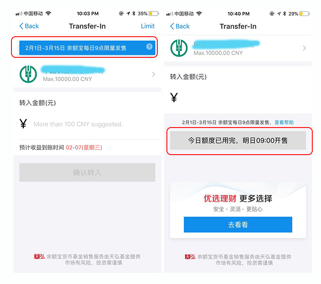Tap the green bank logo on right screen
The width and height of the screenshot is (321, 284).
(x=179, y=48)
